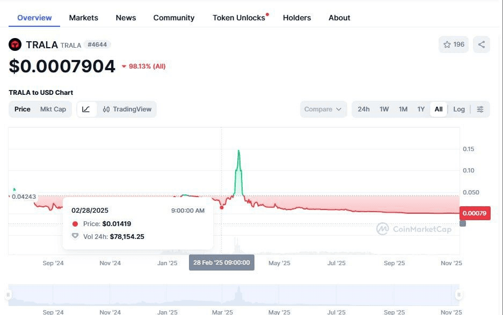Image resolution: width=503 pixels, height=315 pixels.
Task: Expand the Compare dropdown
Action: click(x=323, y=109)
